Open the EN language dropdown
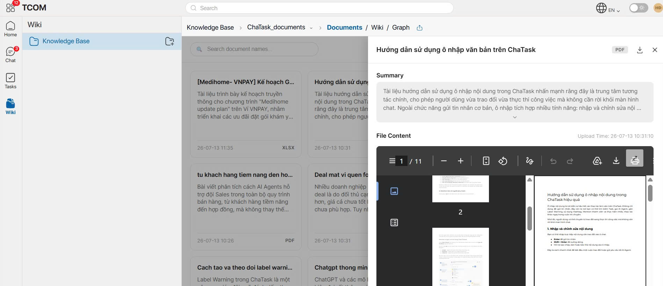This screenshot has height=286, width=663. (x=614, y=10)
